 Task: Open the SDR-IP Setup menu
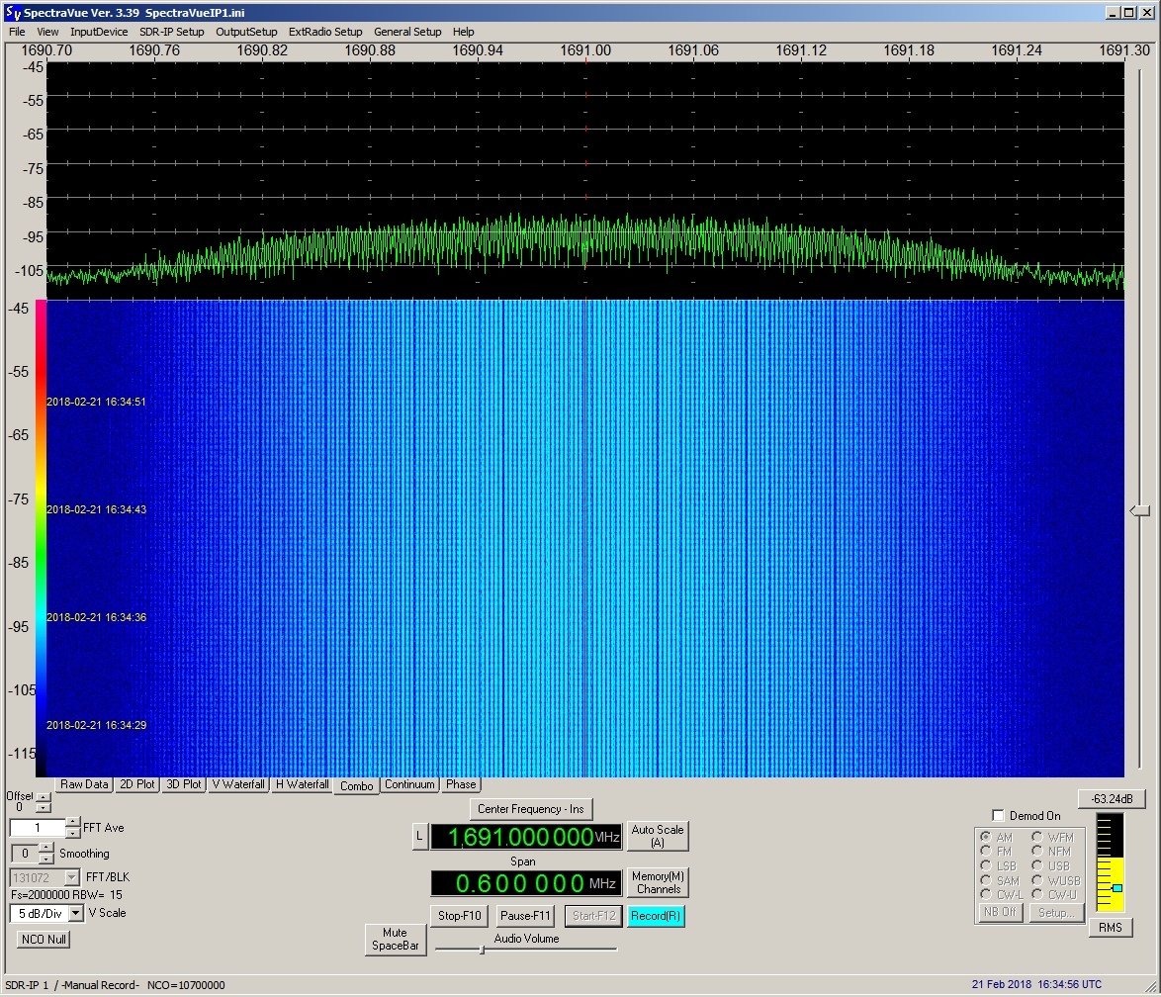(x=171, y=32)
